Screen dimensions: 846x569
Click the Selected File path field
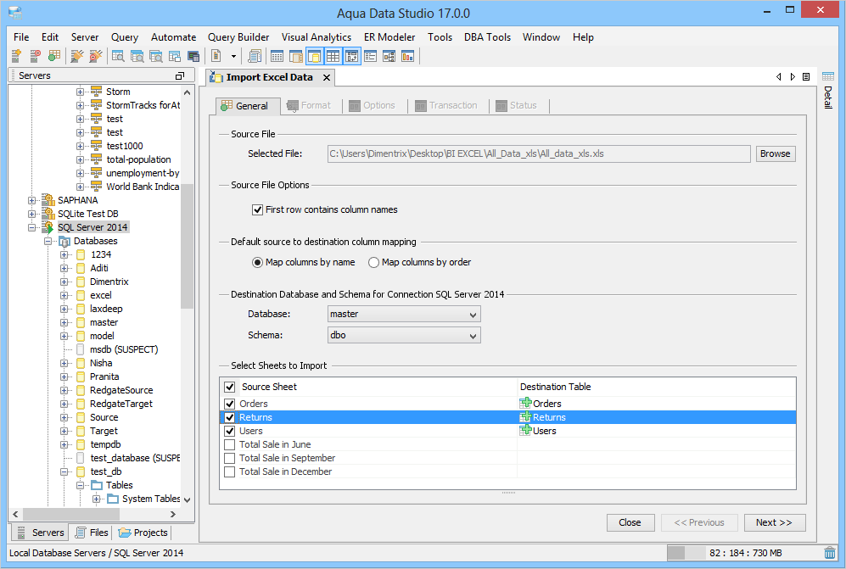coord(539,153)
